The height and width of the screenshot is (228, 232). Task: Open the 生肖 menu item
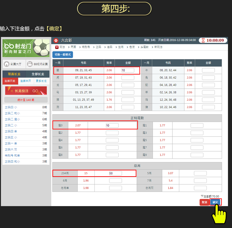120,47
